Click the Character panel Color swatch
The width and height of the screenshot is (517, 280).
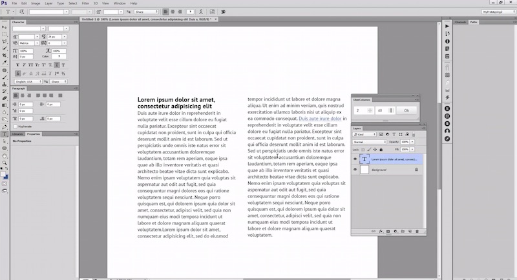click(x=59, y=57)
